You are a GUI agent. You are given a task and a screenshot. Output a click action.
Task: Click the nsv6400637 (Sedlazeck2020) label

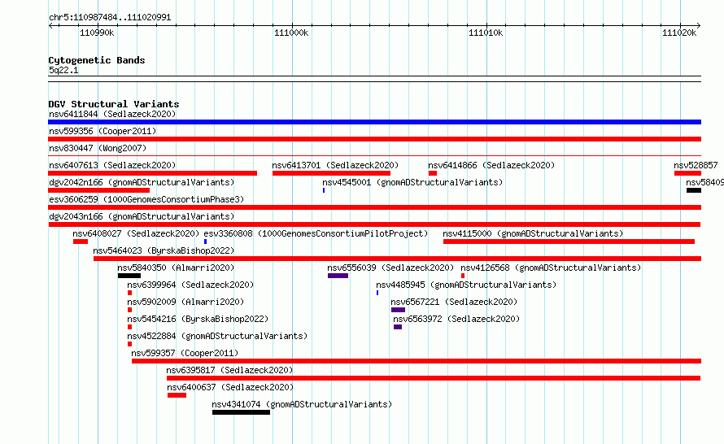point(230,387)
